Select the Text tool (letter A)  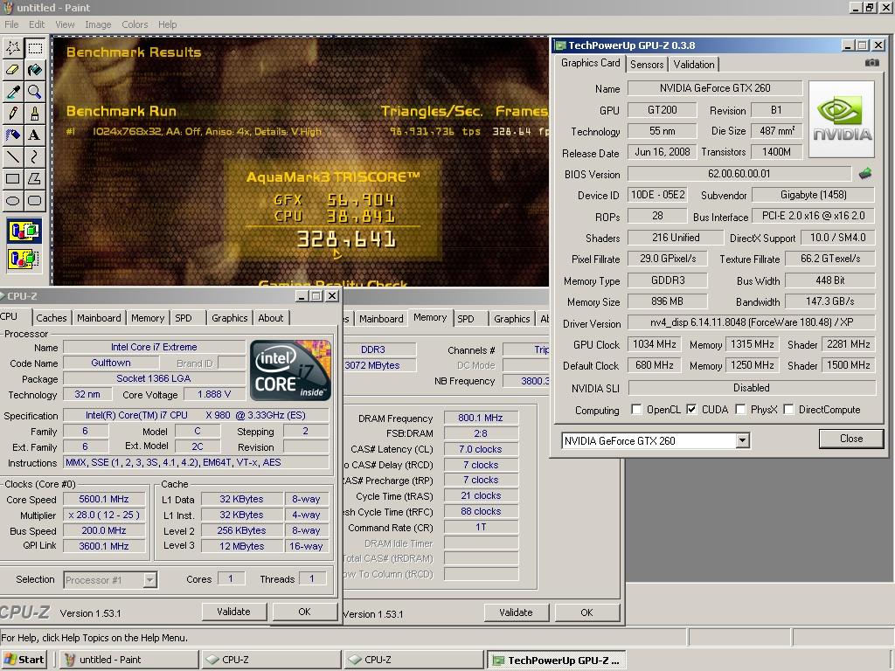click(35, 135)
